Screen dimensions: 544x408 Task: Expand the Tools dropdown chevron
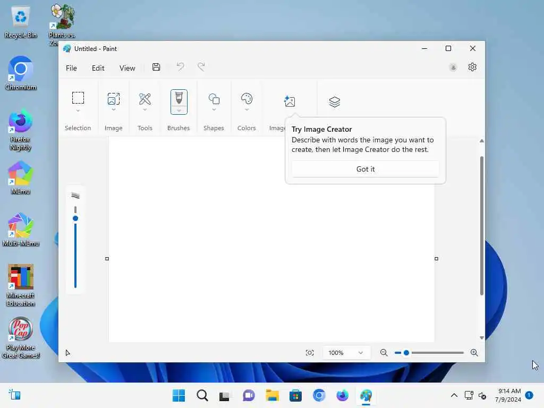(145, 109)
